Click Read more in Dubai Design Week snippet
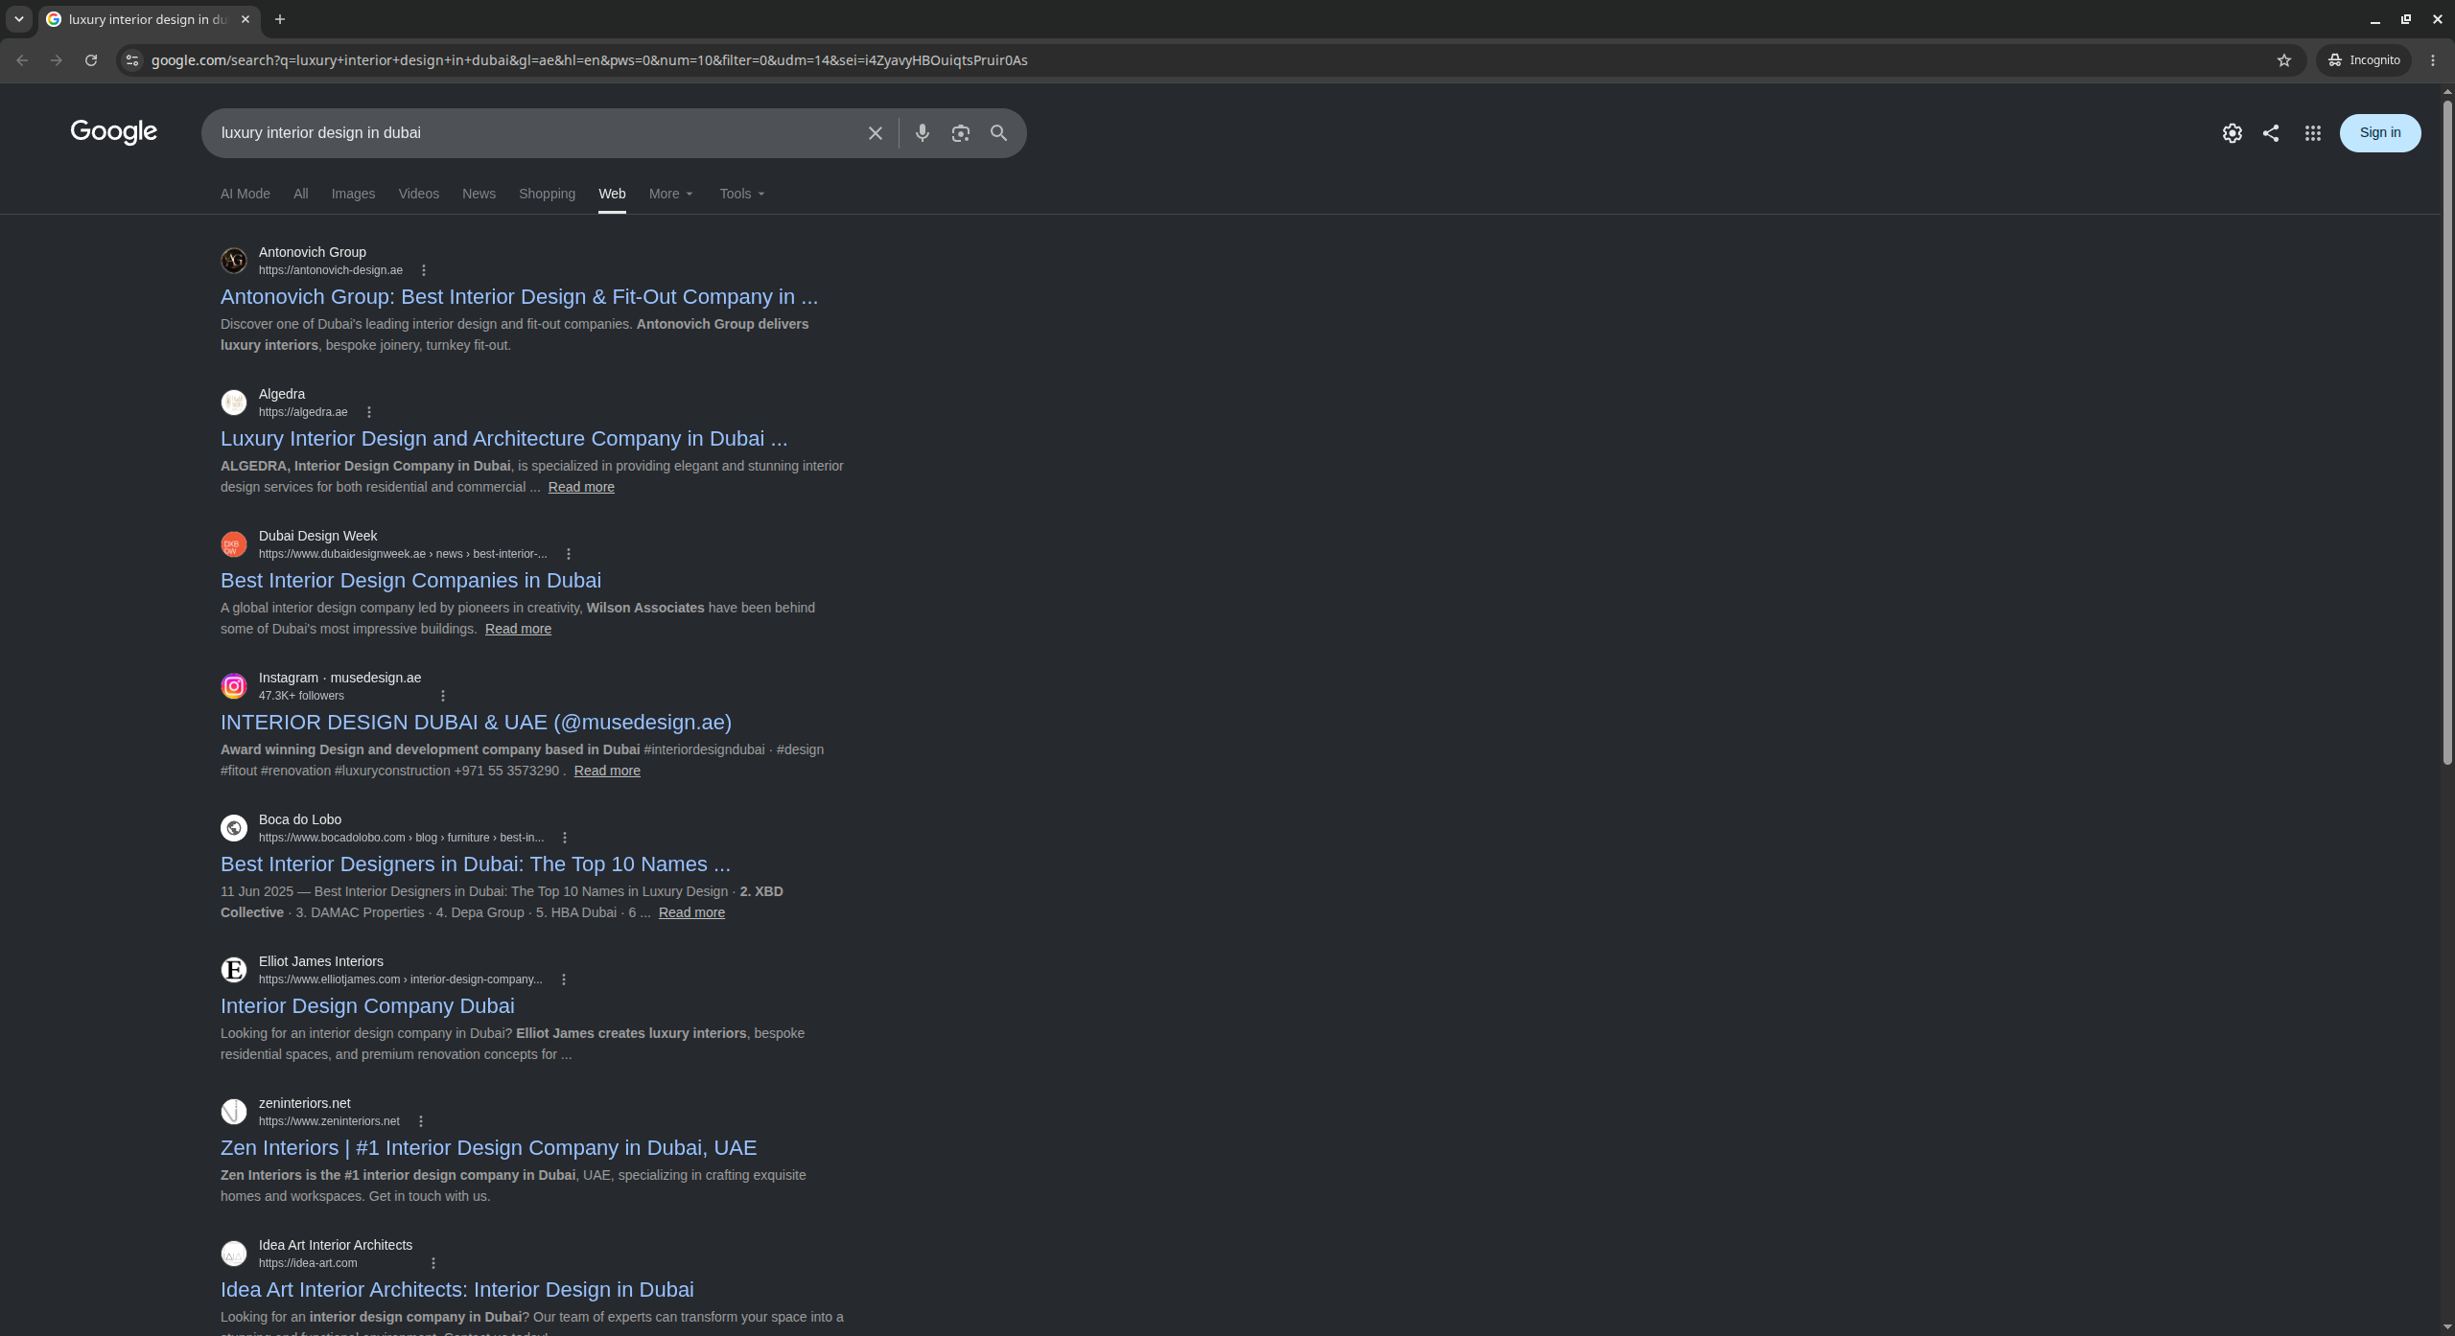 [518, 629]
